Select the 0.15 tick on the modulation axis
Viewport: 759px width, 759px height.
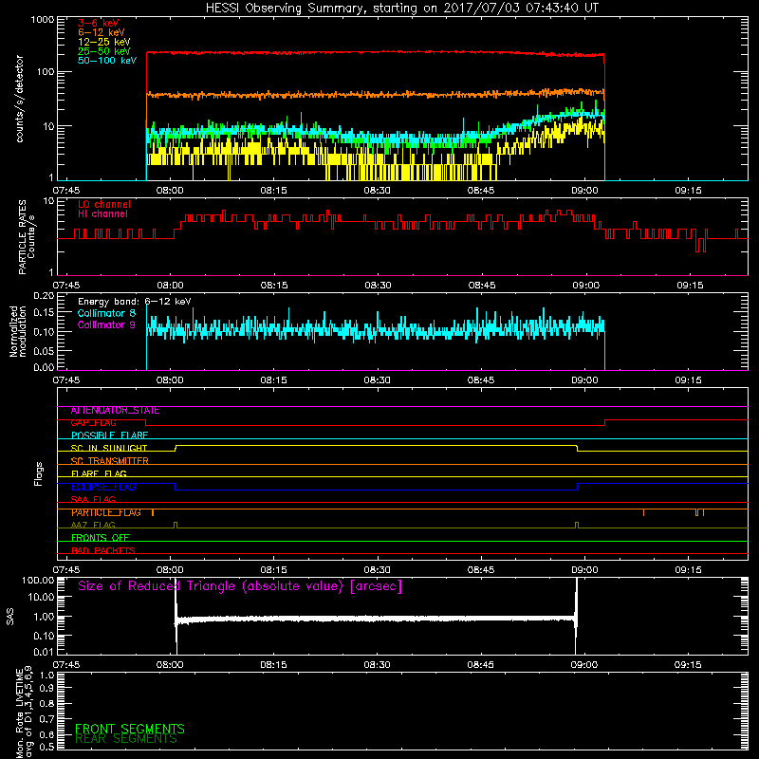click(44, 313)
